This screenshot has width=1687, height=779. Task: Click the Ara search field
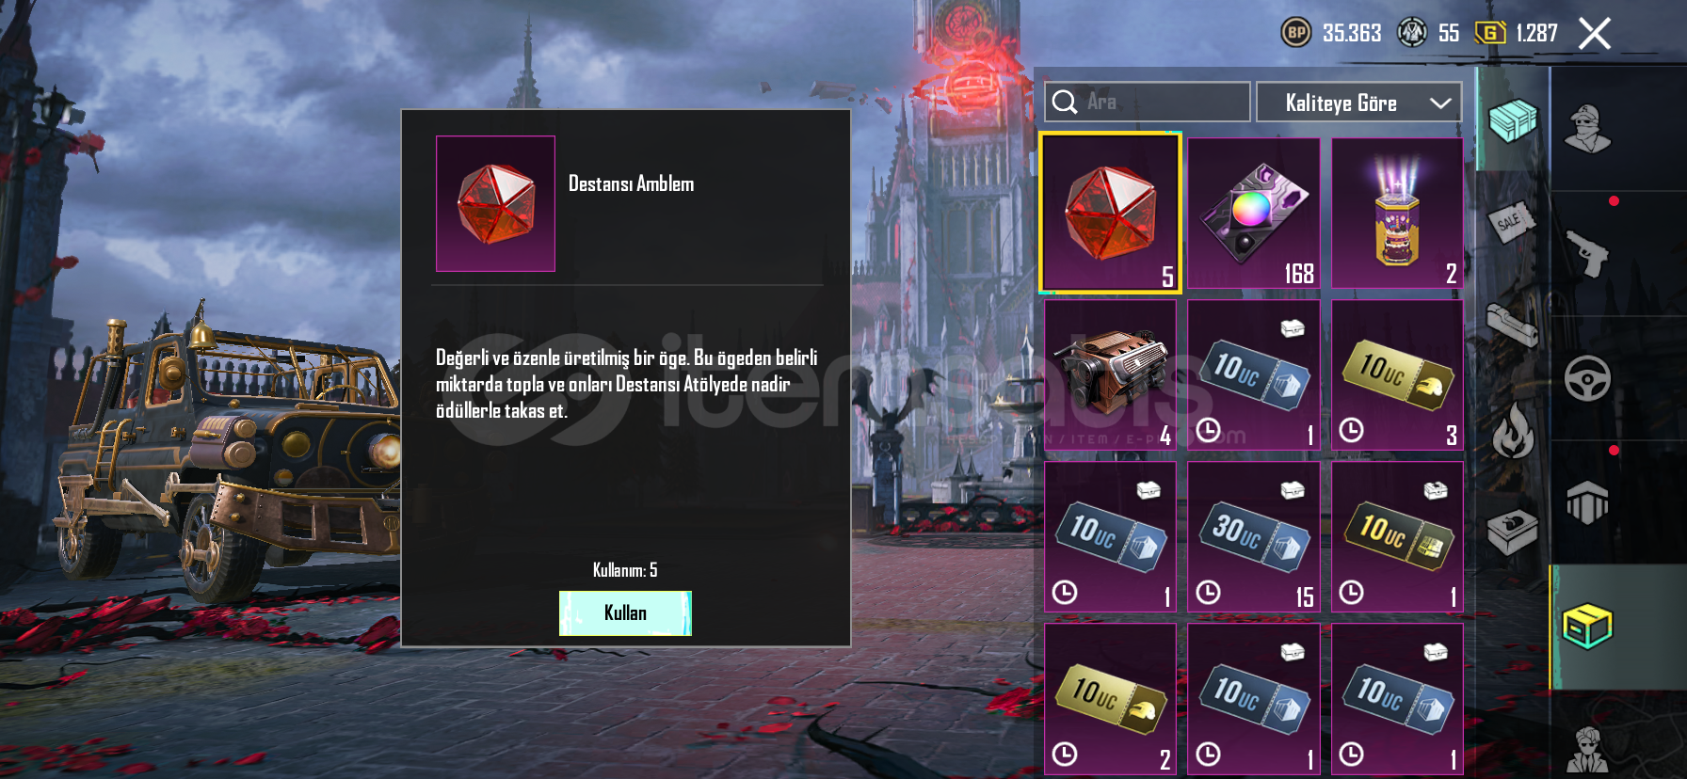tap(1148, 102)
